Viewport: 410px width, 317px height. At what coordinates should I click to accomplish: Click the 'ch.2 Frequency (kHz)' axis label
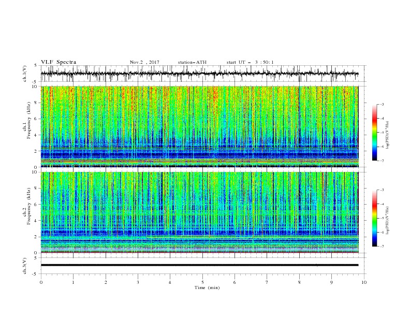click(26, 206)
